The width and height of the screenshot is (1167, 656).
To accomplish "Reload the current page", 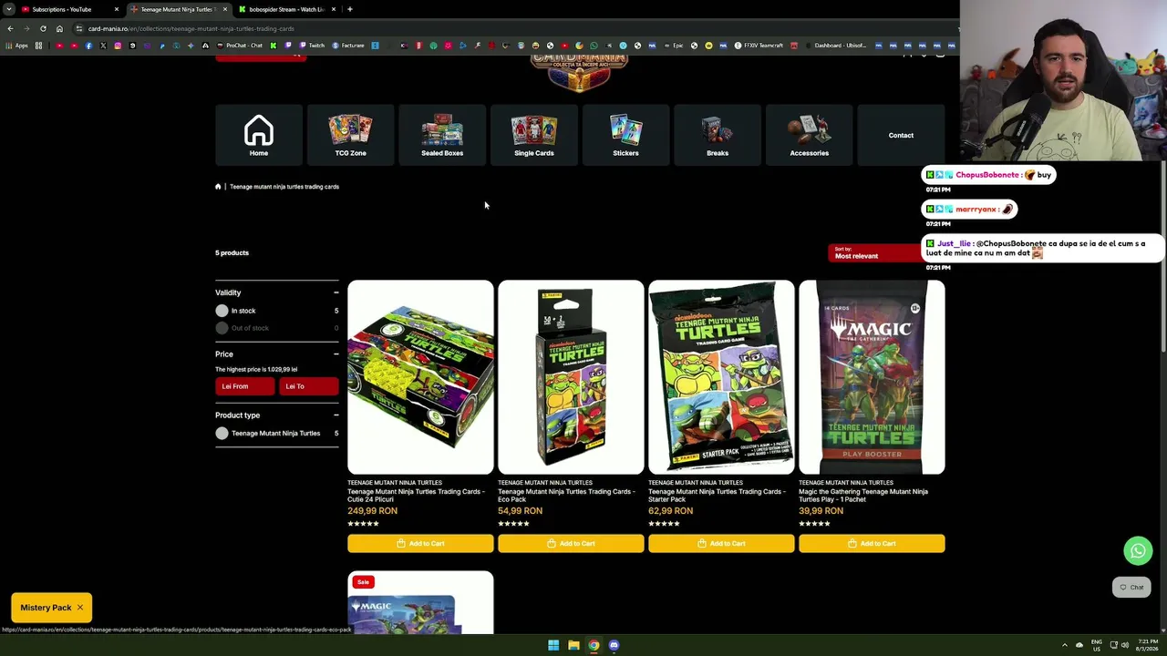I will pyautogui.click(x=43, y=28).
